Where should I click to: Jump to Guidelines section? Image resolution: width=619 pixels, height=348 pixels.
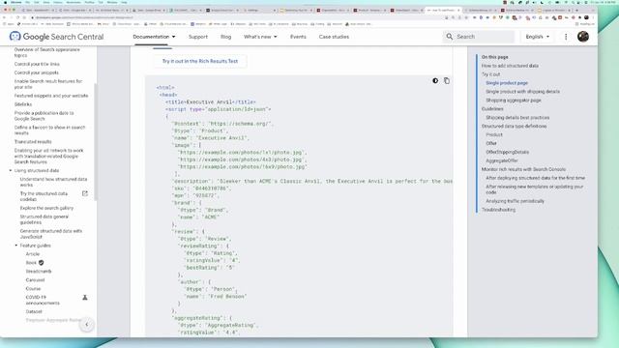(x=492, y=109)
